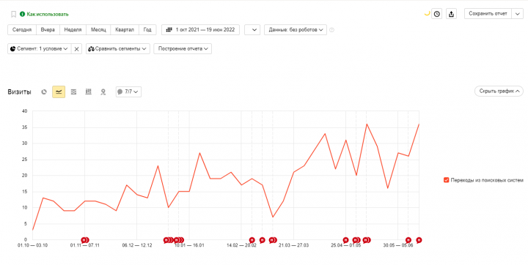This screenshot has width=528, height=265.
Task: Click the export upload icon
Action: coord(451,14)
